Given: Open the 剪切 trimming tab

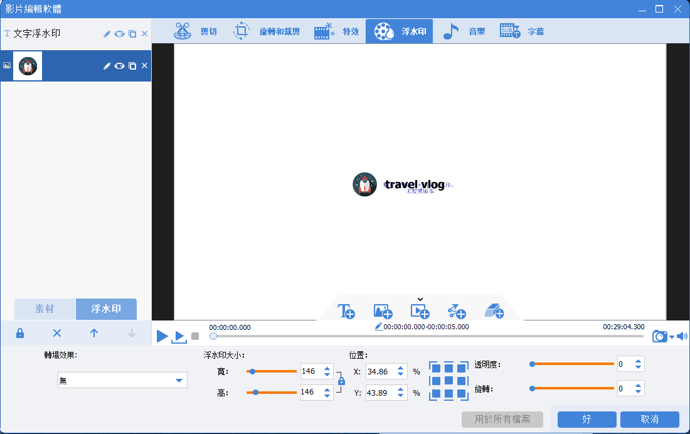Looking at the screenshot, I should 195,31.
